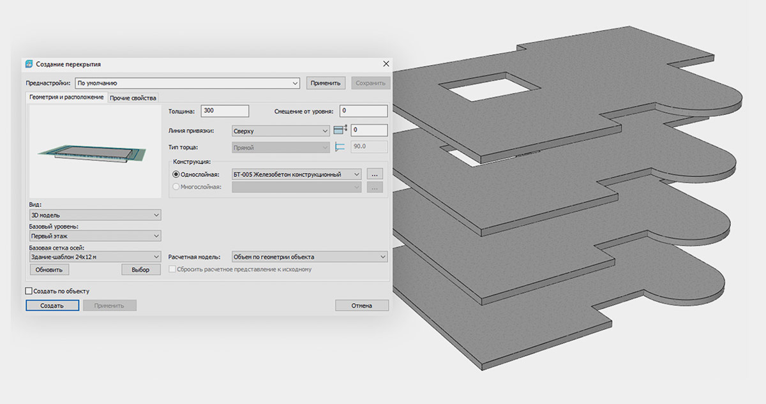Open the material browser for the single-layer construction

tap(375, 174)
